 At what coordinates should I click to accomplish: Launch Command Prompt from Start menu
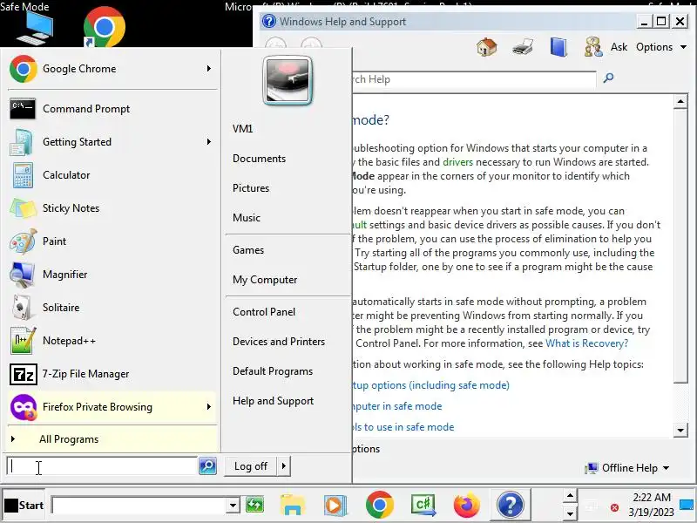112,109
